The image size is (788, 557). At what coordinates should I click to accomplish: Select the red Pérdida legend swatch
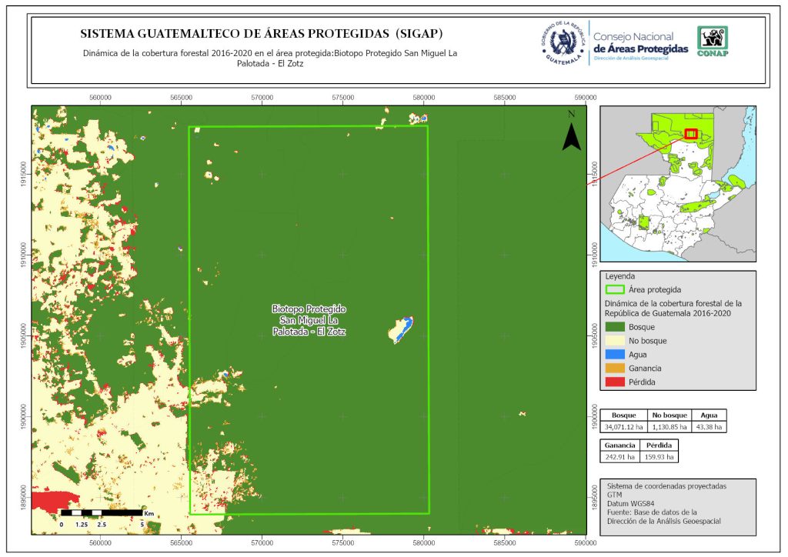[x=615, y=382]
